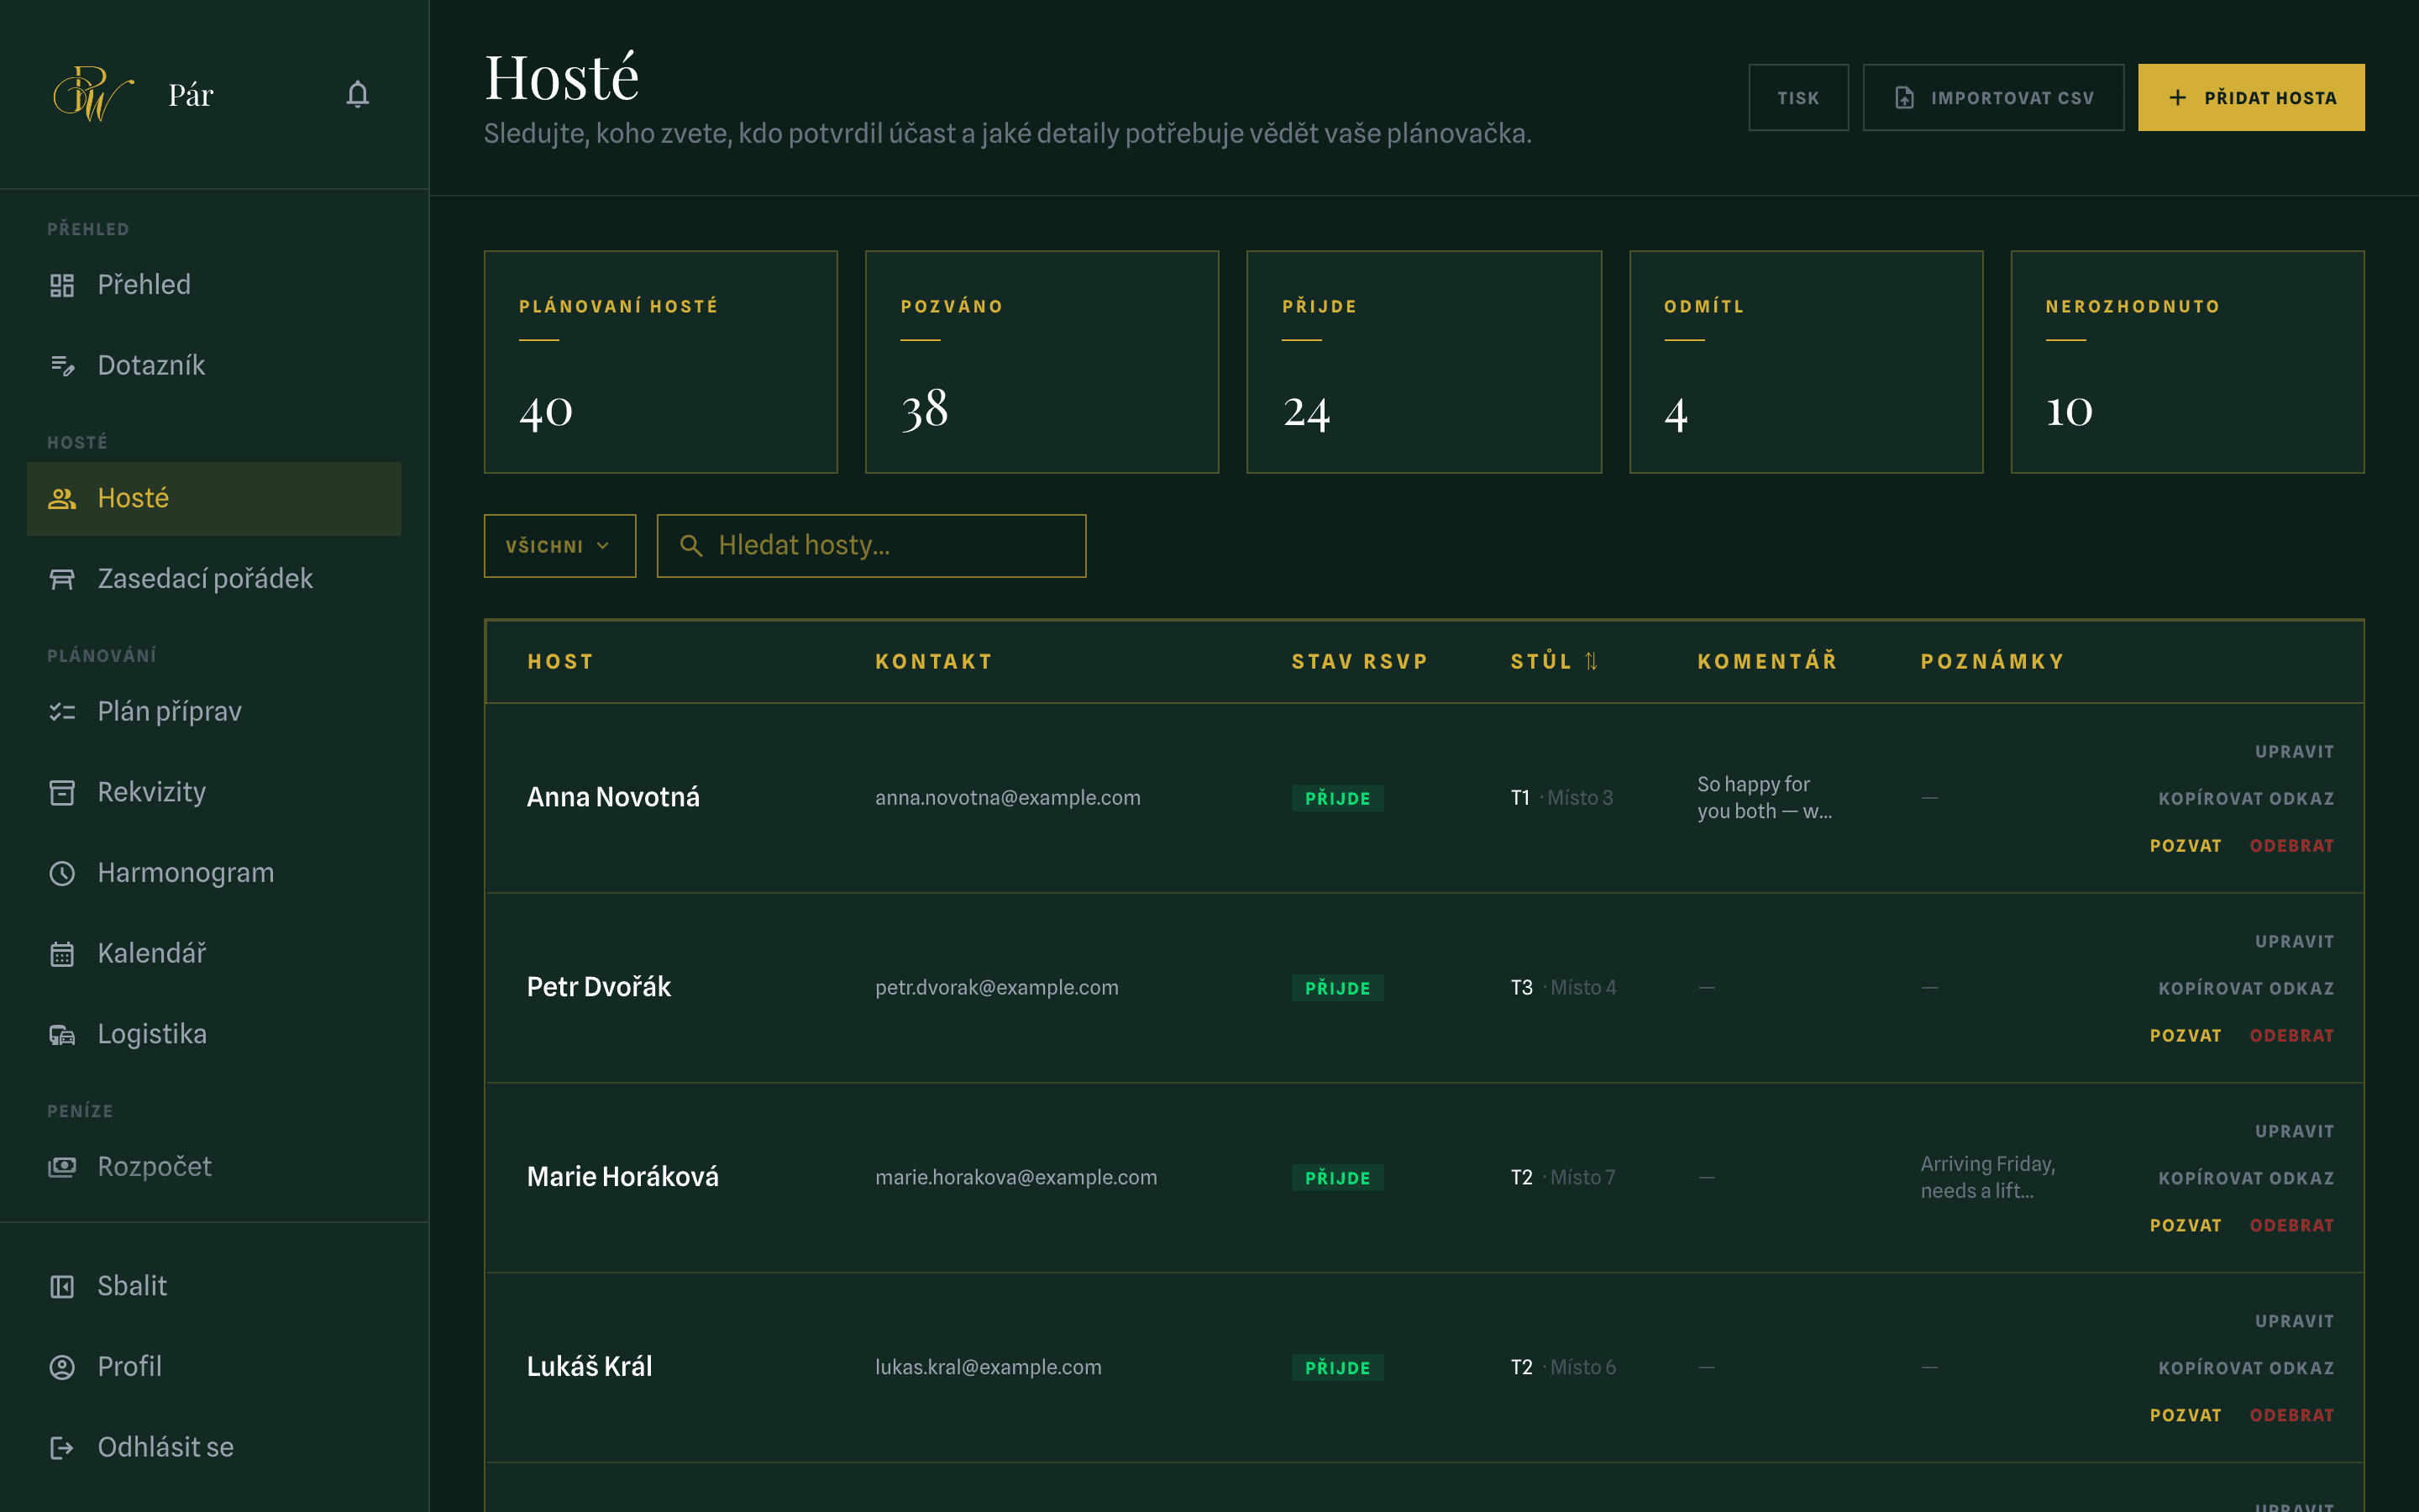Go to Přehled in sidebar
This screenshot has width=2419, height=1512.
(x=214, y=285)
